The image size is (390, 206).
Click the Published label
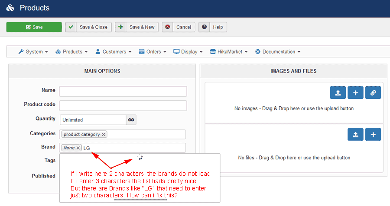pos(43,176)
